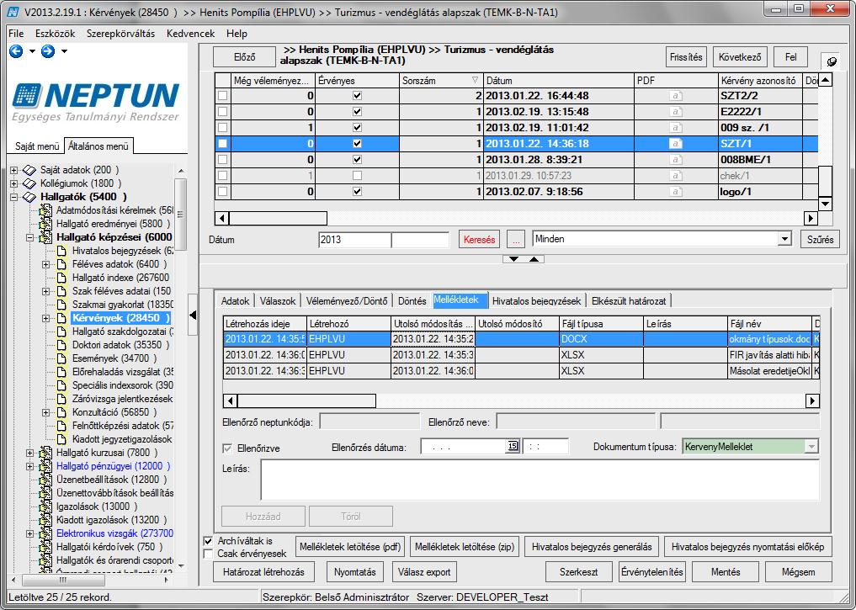Open the Dokumentum típusa dropdown
Image resolution: width=856 pixels, height=610 pixels.
[811, 446]
